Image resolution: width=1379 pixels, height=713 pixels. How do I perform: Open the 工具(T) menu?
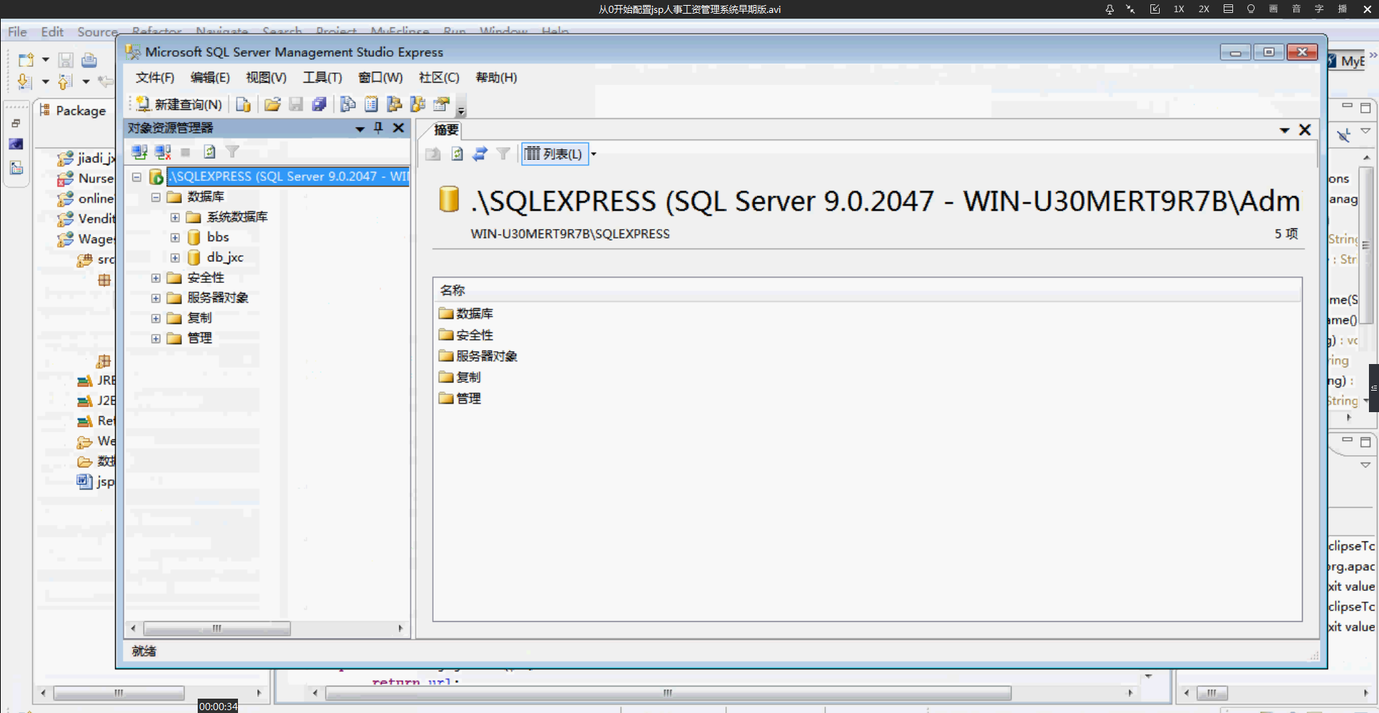coord(322,77)
